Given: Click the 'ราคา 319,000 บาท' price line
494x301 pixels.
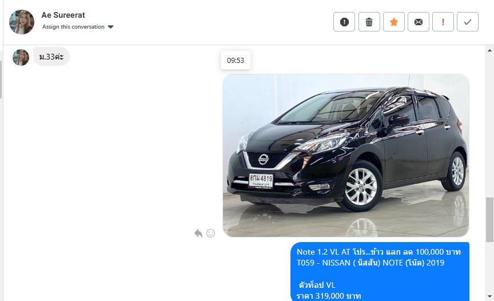Looking at the screenshot, I should 329,296.
